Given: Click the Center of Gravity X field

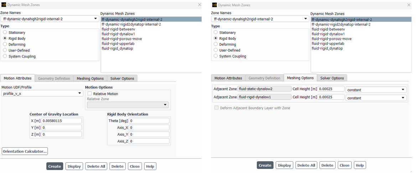Looking at the screenshot, I should pos(61,121).
